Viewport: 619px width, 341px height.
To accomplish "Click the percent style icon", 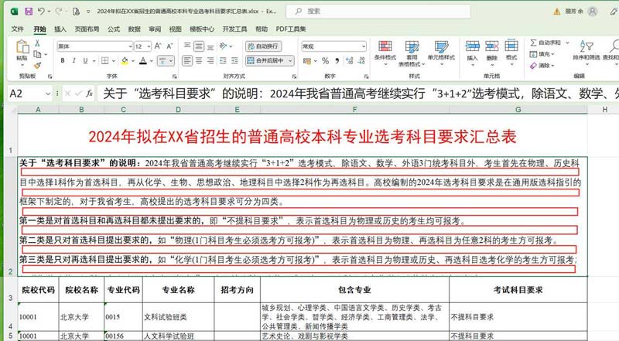I will [x=325, y=61].
